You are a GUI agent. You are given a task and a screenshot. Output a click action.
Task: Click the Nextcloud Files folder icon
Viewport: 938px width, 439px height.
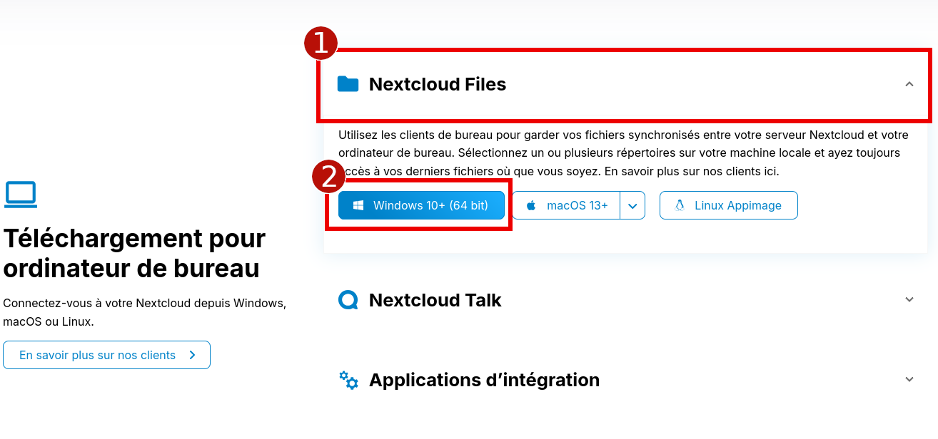[x=348, y=83]
